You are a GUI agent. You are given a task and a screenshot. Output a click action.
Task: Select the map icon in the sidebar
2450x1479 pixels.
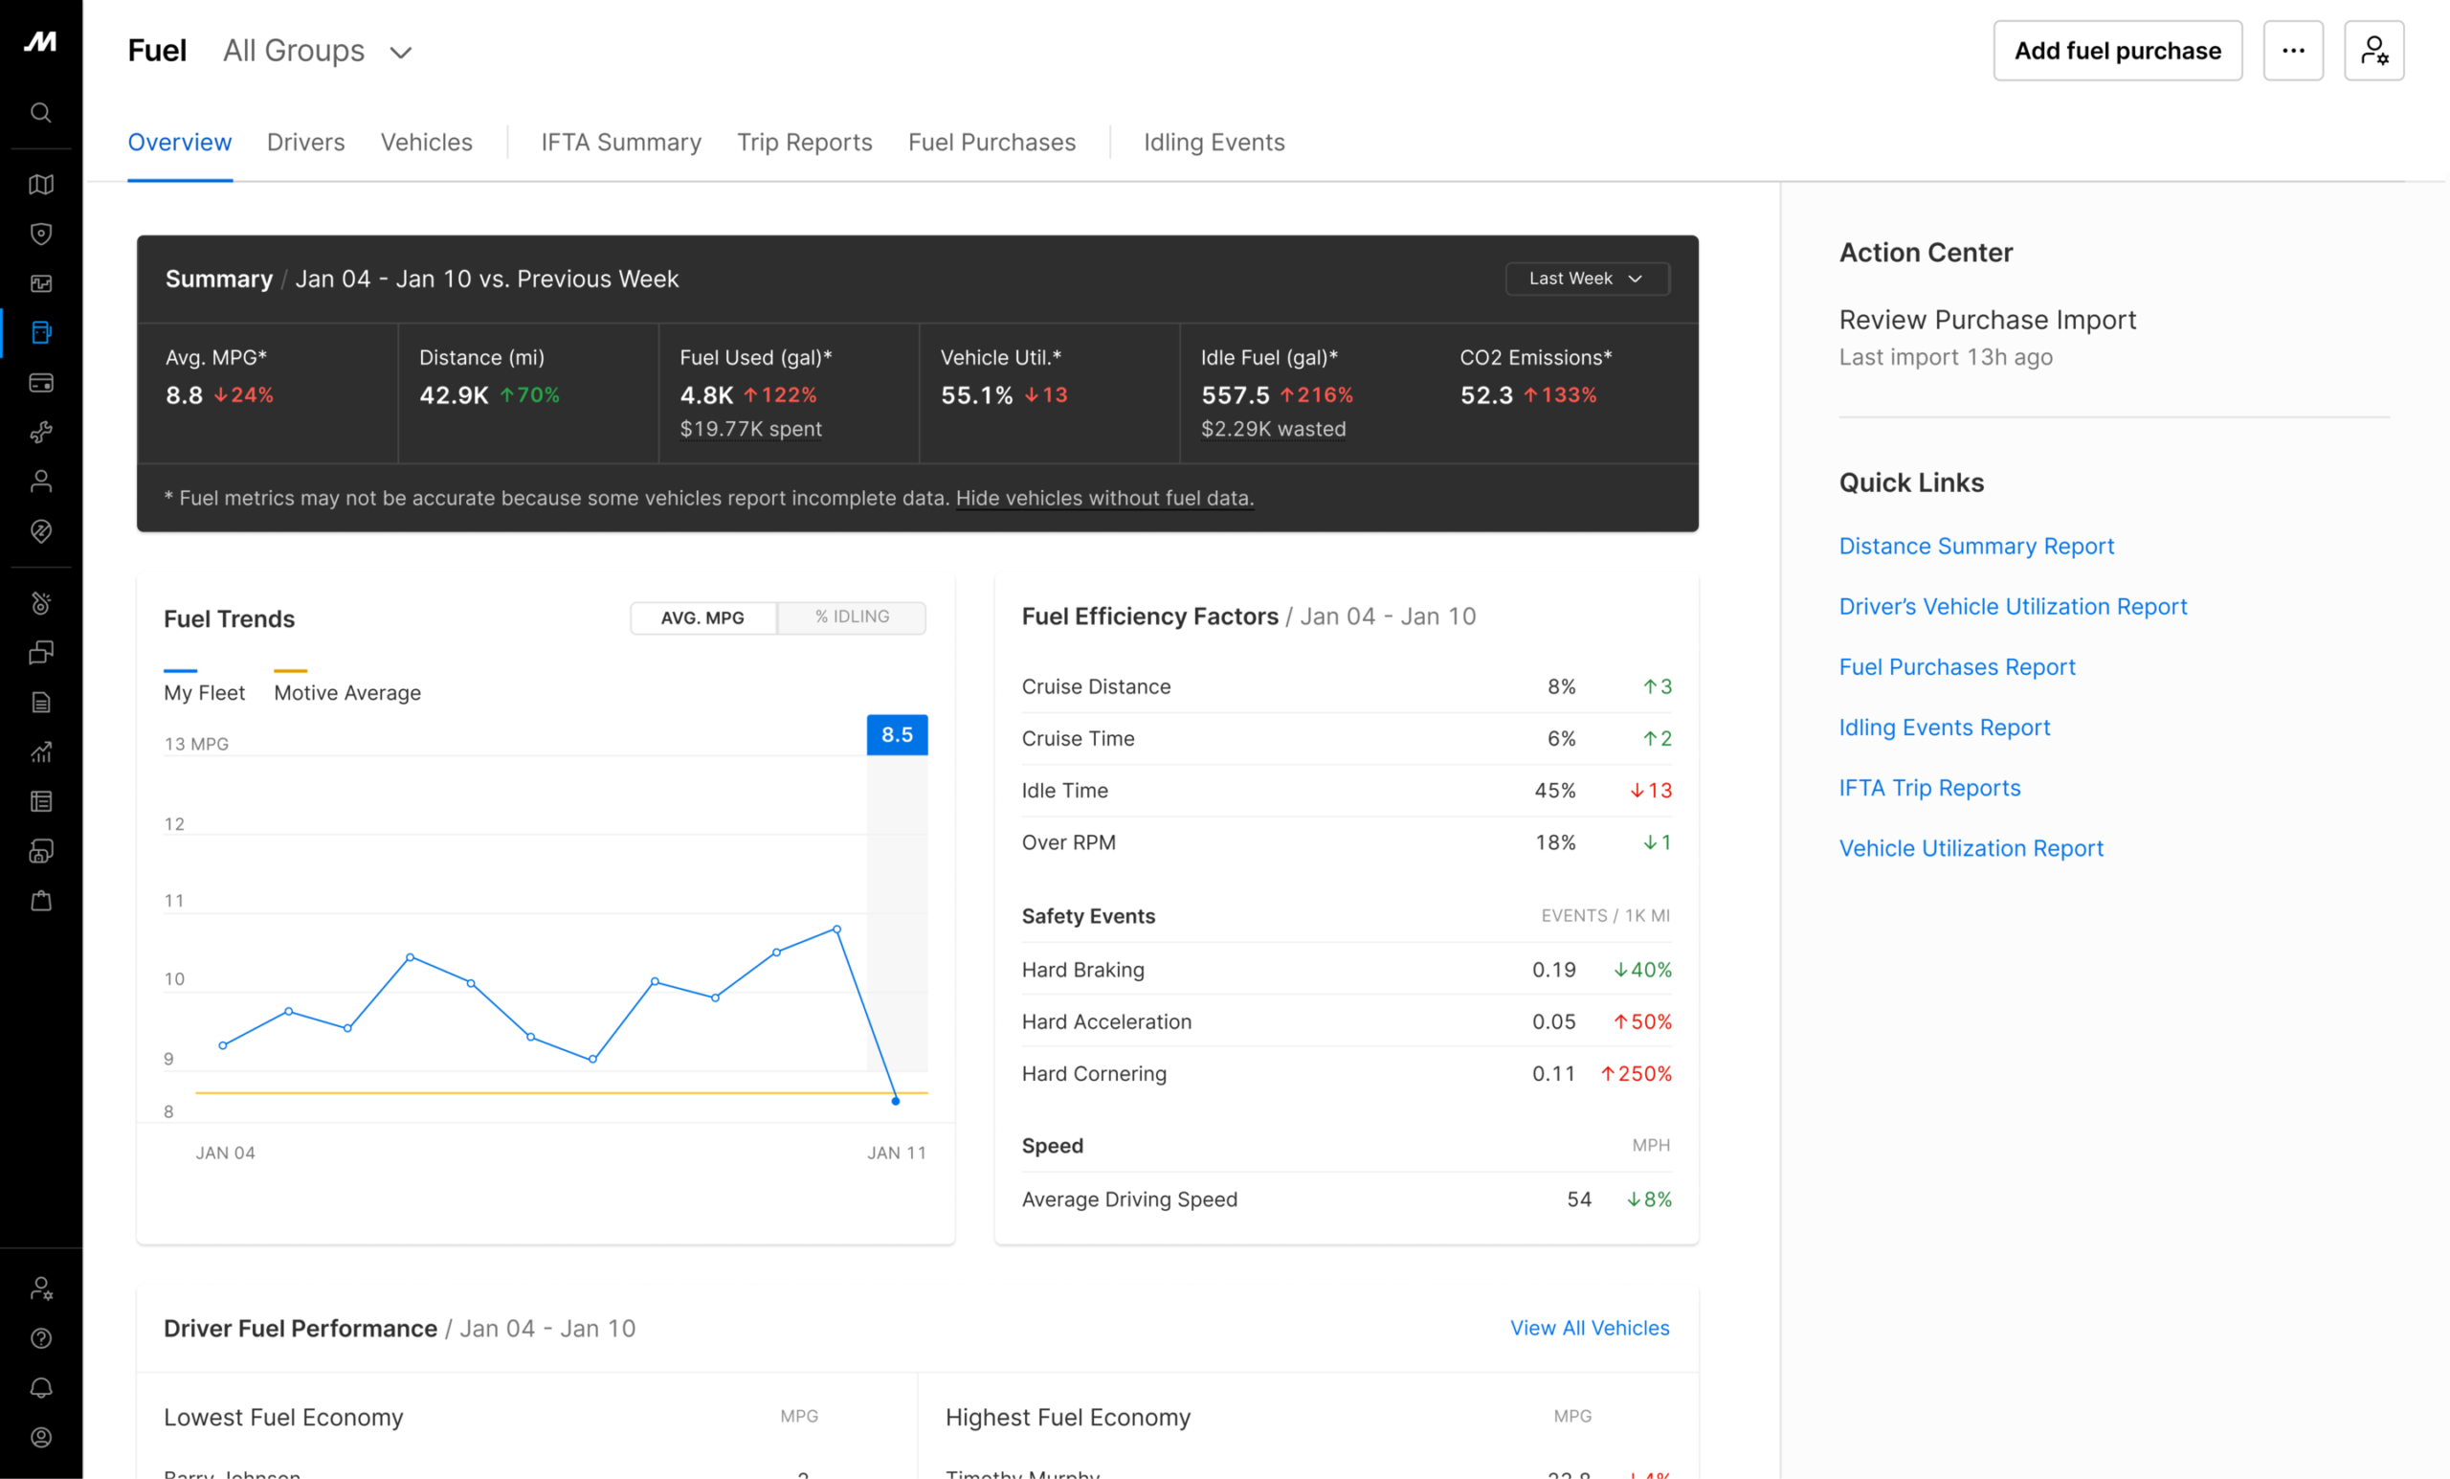click(x=41, y=184)
